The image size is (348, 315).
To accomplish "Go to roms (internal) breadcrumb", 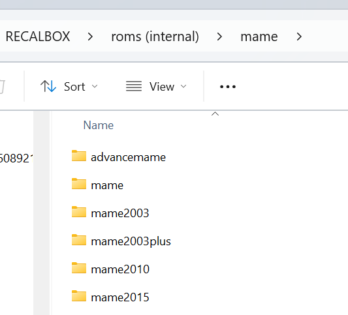I will [x=155, y=37].
